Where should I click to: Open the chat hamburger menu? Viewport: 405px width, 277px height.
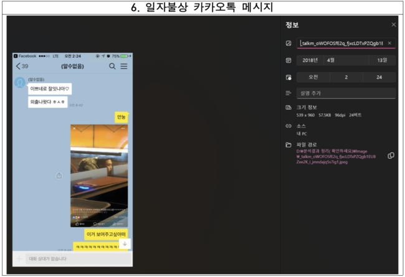click(124, 67)
